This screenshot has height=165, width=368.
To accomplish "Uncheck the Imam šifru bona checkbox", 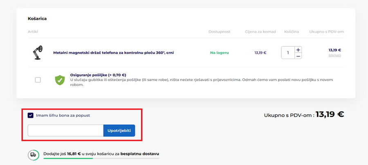I will tap(31, 115).
